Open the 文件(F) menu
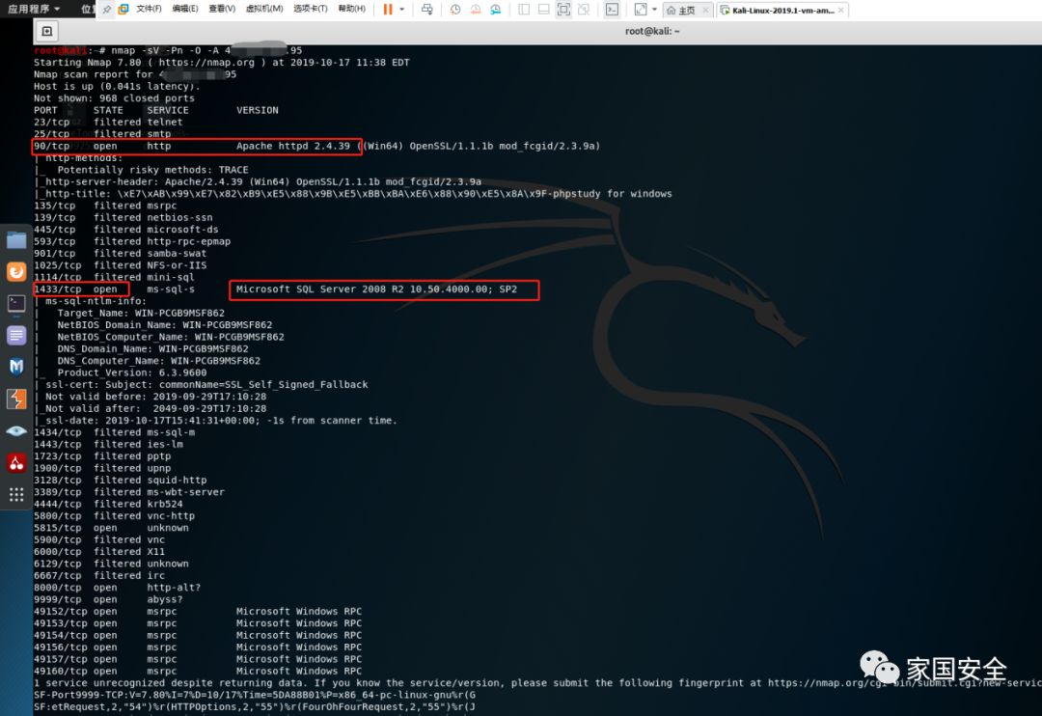 (149, 9)
